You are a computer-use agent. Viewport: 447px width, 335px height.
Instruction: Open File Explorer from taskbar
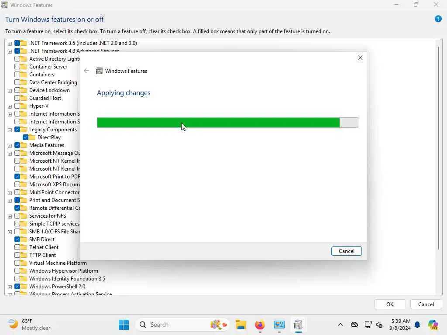[x=241, y=325]
